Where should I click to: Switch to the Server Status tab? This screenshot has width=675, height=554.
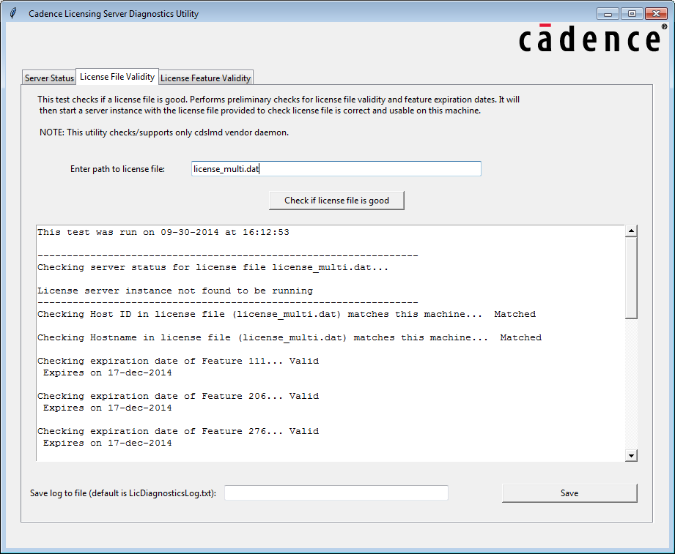49,78
